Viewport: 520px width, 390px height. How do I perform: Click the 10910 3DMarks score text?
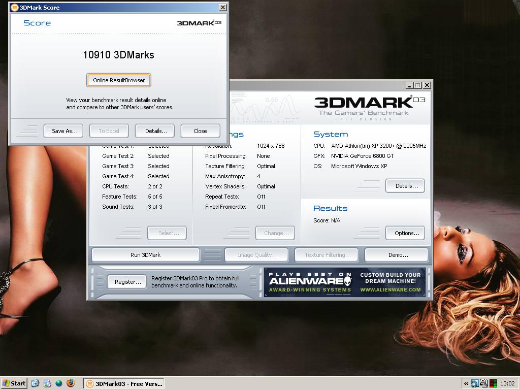(x=118, y=55)
